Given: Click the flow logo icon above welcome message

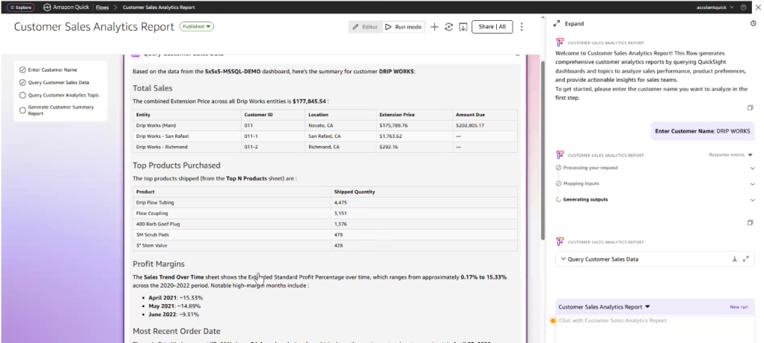Looking at the screenshot, I should coord(560,43).
